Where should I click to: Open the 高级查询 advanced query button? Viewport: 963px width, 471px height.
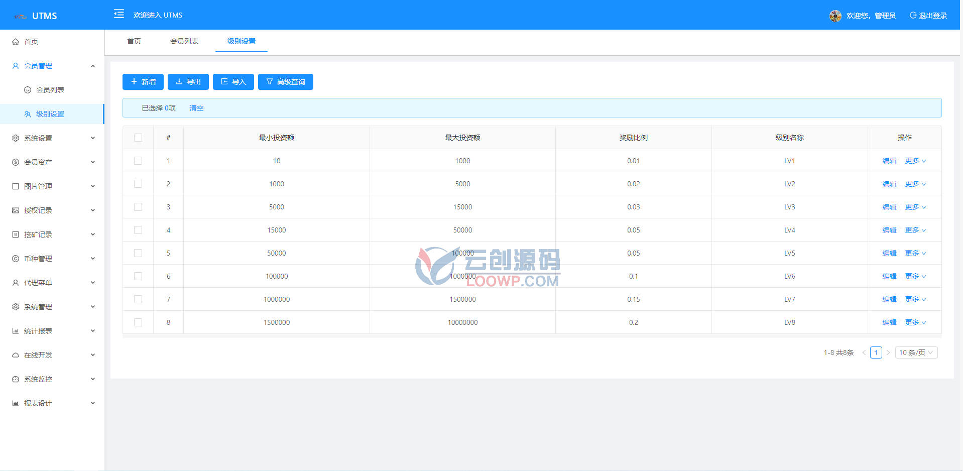(x=286, y=82)
